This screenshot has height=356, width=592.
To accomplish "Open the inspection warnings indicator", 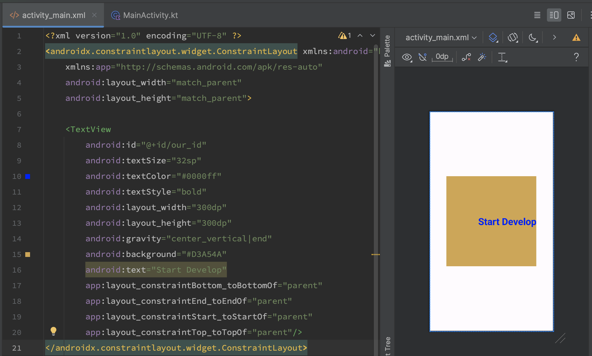I will coord(345,36).
